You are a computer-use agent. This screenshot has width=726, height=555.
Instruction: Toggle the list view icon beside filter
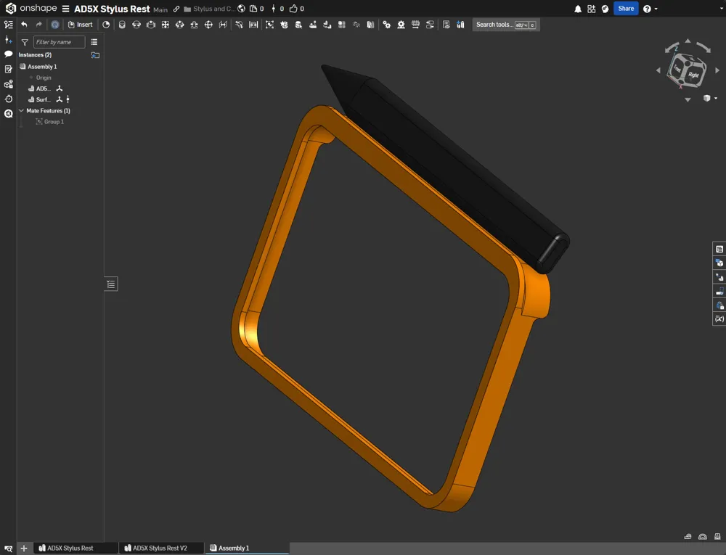pos(94,42)
